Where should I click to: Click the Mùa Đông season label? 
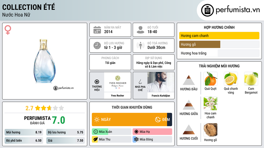(146, 139)
